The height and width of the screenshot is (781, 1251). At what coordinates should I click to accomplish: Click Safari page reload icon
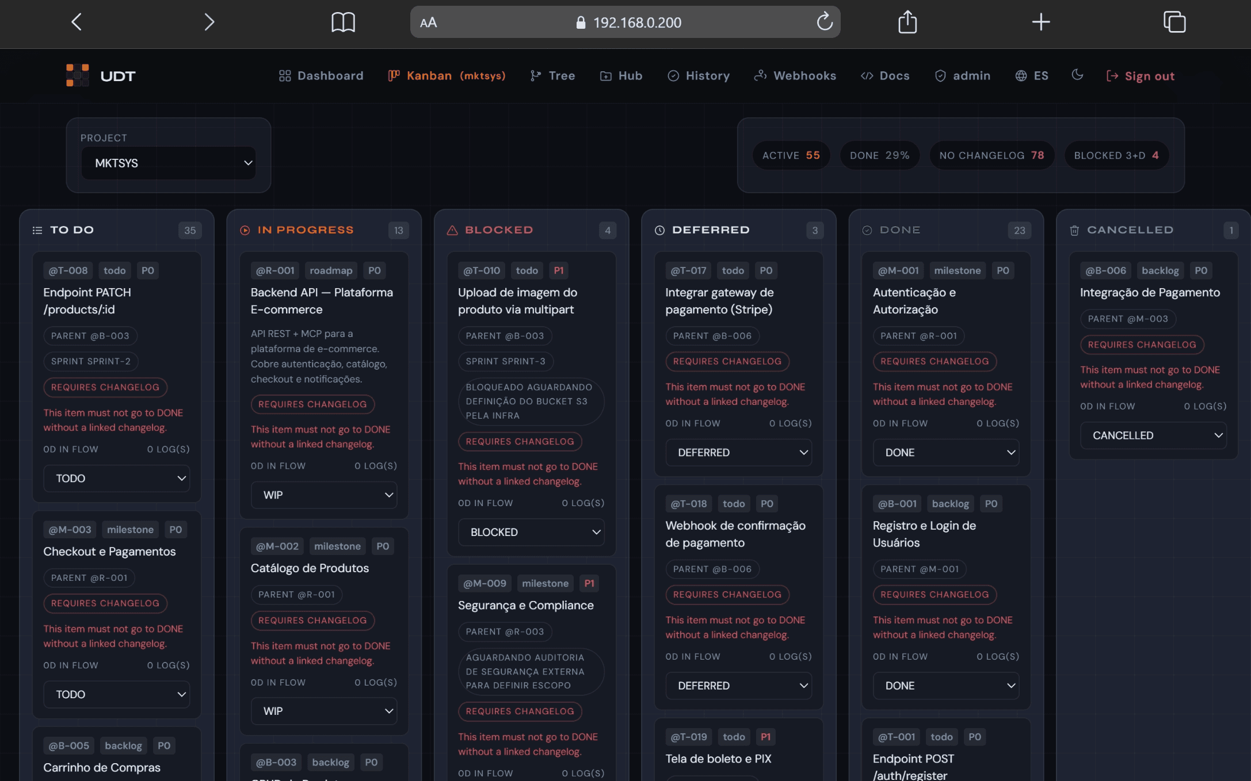(x=825, y=22)
